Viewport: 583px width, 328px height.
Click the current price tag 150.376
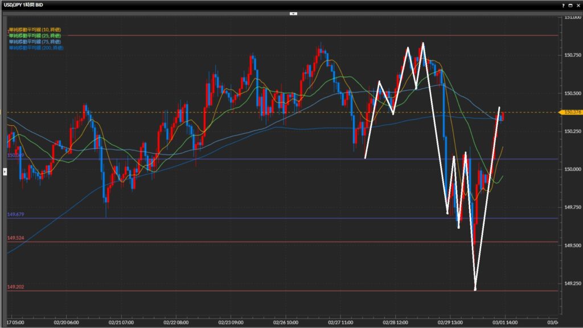[x=569, y=112]
